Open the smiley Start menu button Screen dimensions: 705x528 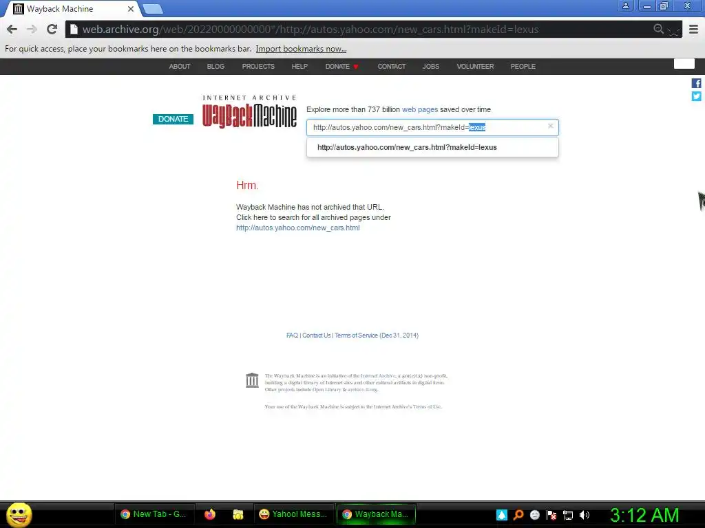point(19,514)
